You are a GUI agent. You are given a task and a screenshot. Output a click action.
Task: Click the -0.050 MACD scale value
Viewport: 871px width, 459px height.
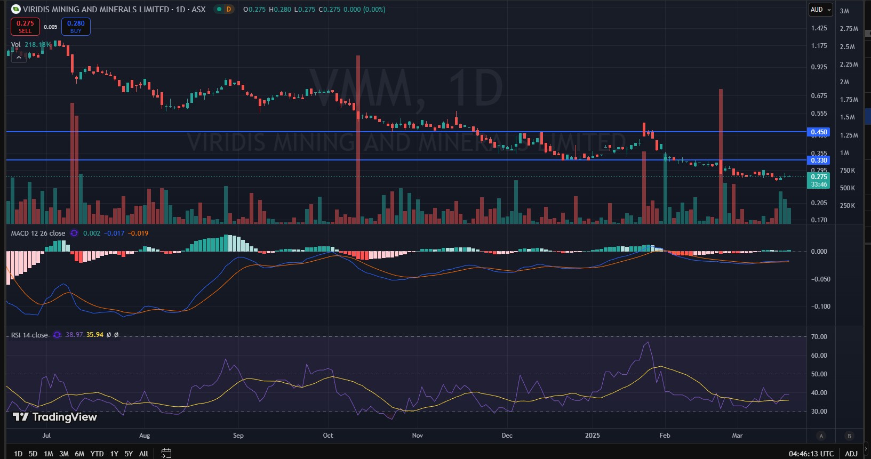(820, 279)
